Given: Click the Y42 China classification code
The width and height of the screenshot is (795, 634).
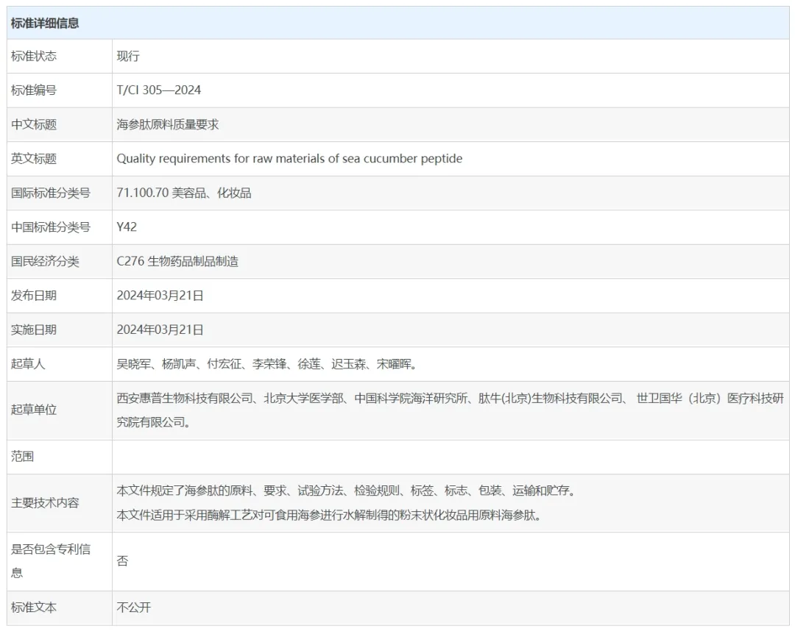Looking at the screenshot, I should [x=127, y=227].
